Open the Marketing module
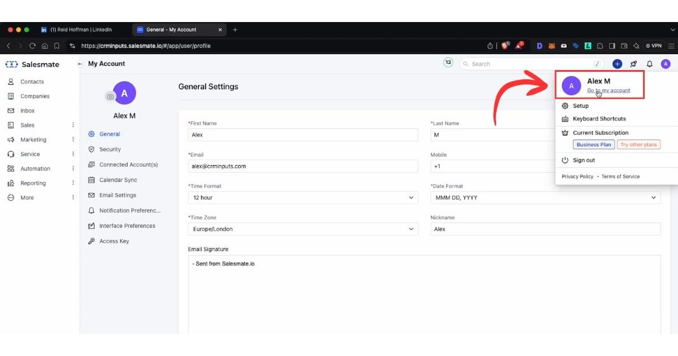Image resolution: width=678 pixels, height=356 pixels. [x=33, y=140]
